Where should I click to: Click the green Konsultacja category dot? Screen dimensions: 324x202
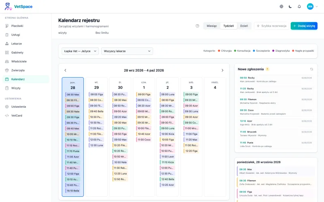tap(235, 51)
